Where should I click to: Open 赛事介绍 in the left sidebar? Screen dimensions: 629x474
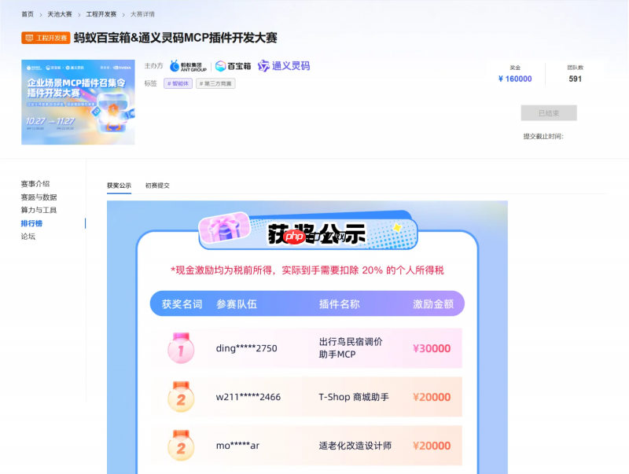click(37, 183)
